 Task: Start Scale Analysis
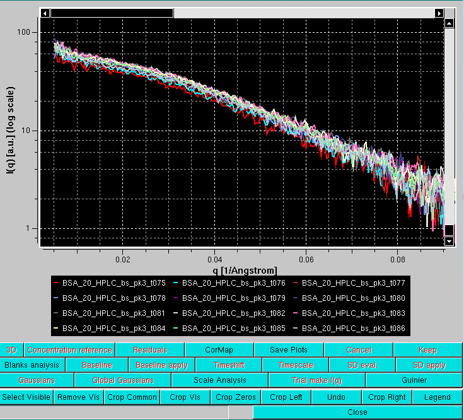click(219, 380)
